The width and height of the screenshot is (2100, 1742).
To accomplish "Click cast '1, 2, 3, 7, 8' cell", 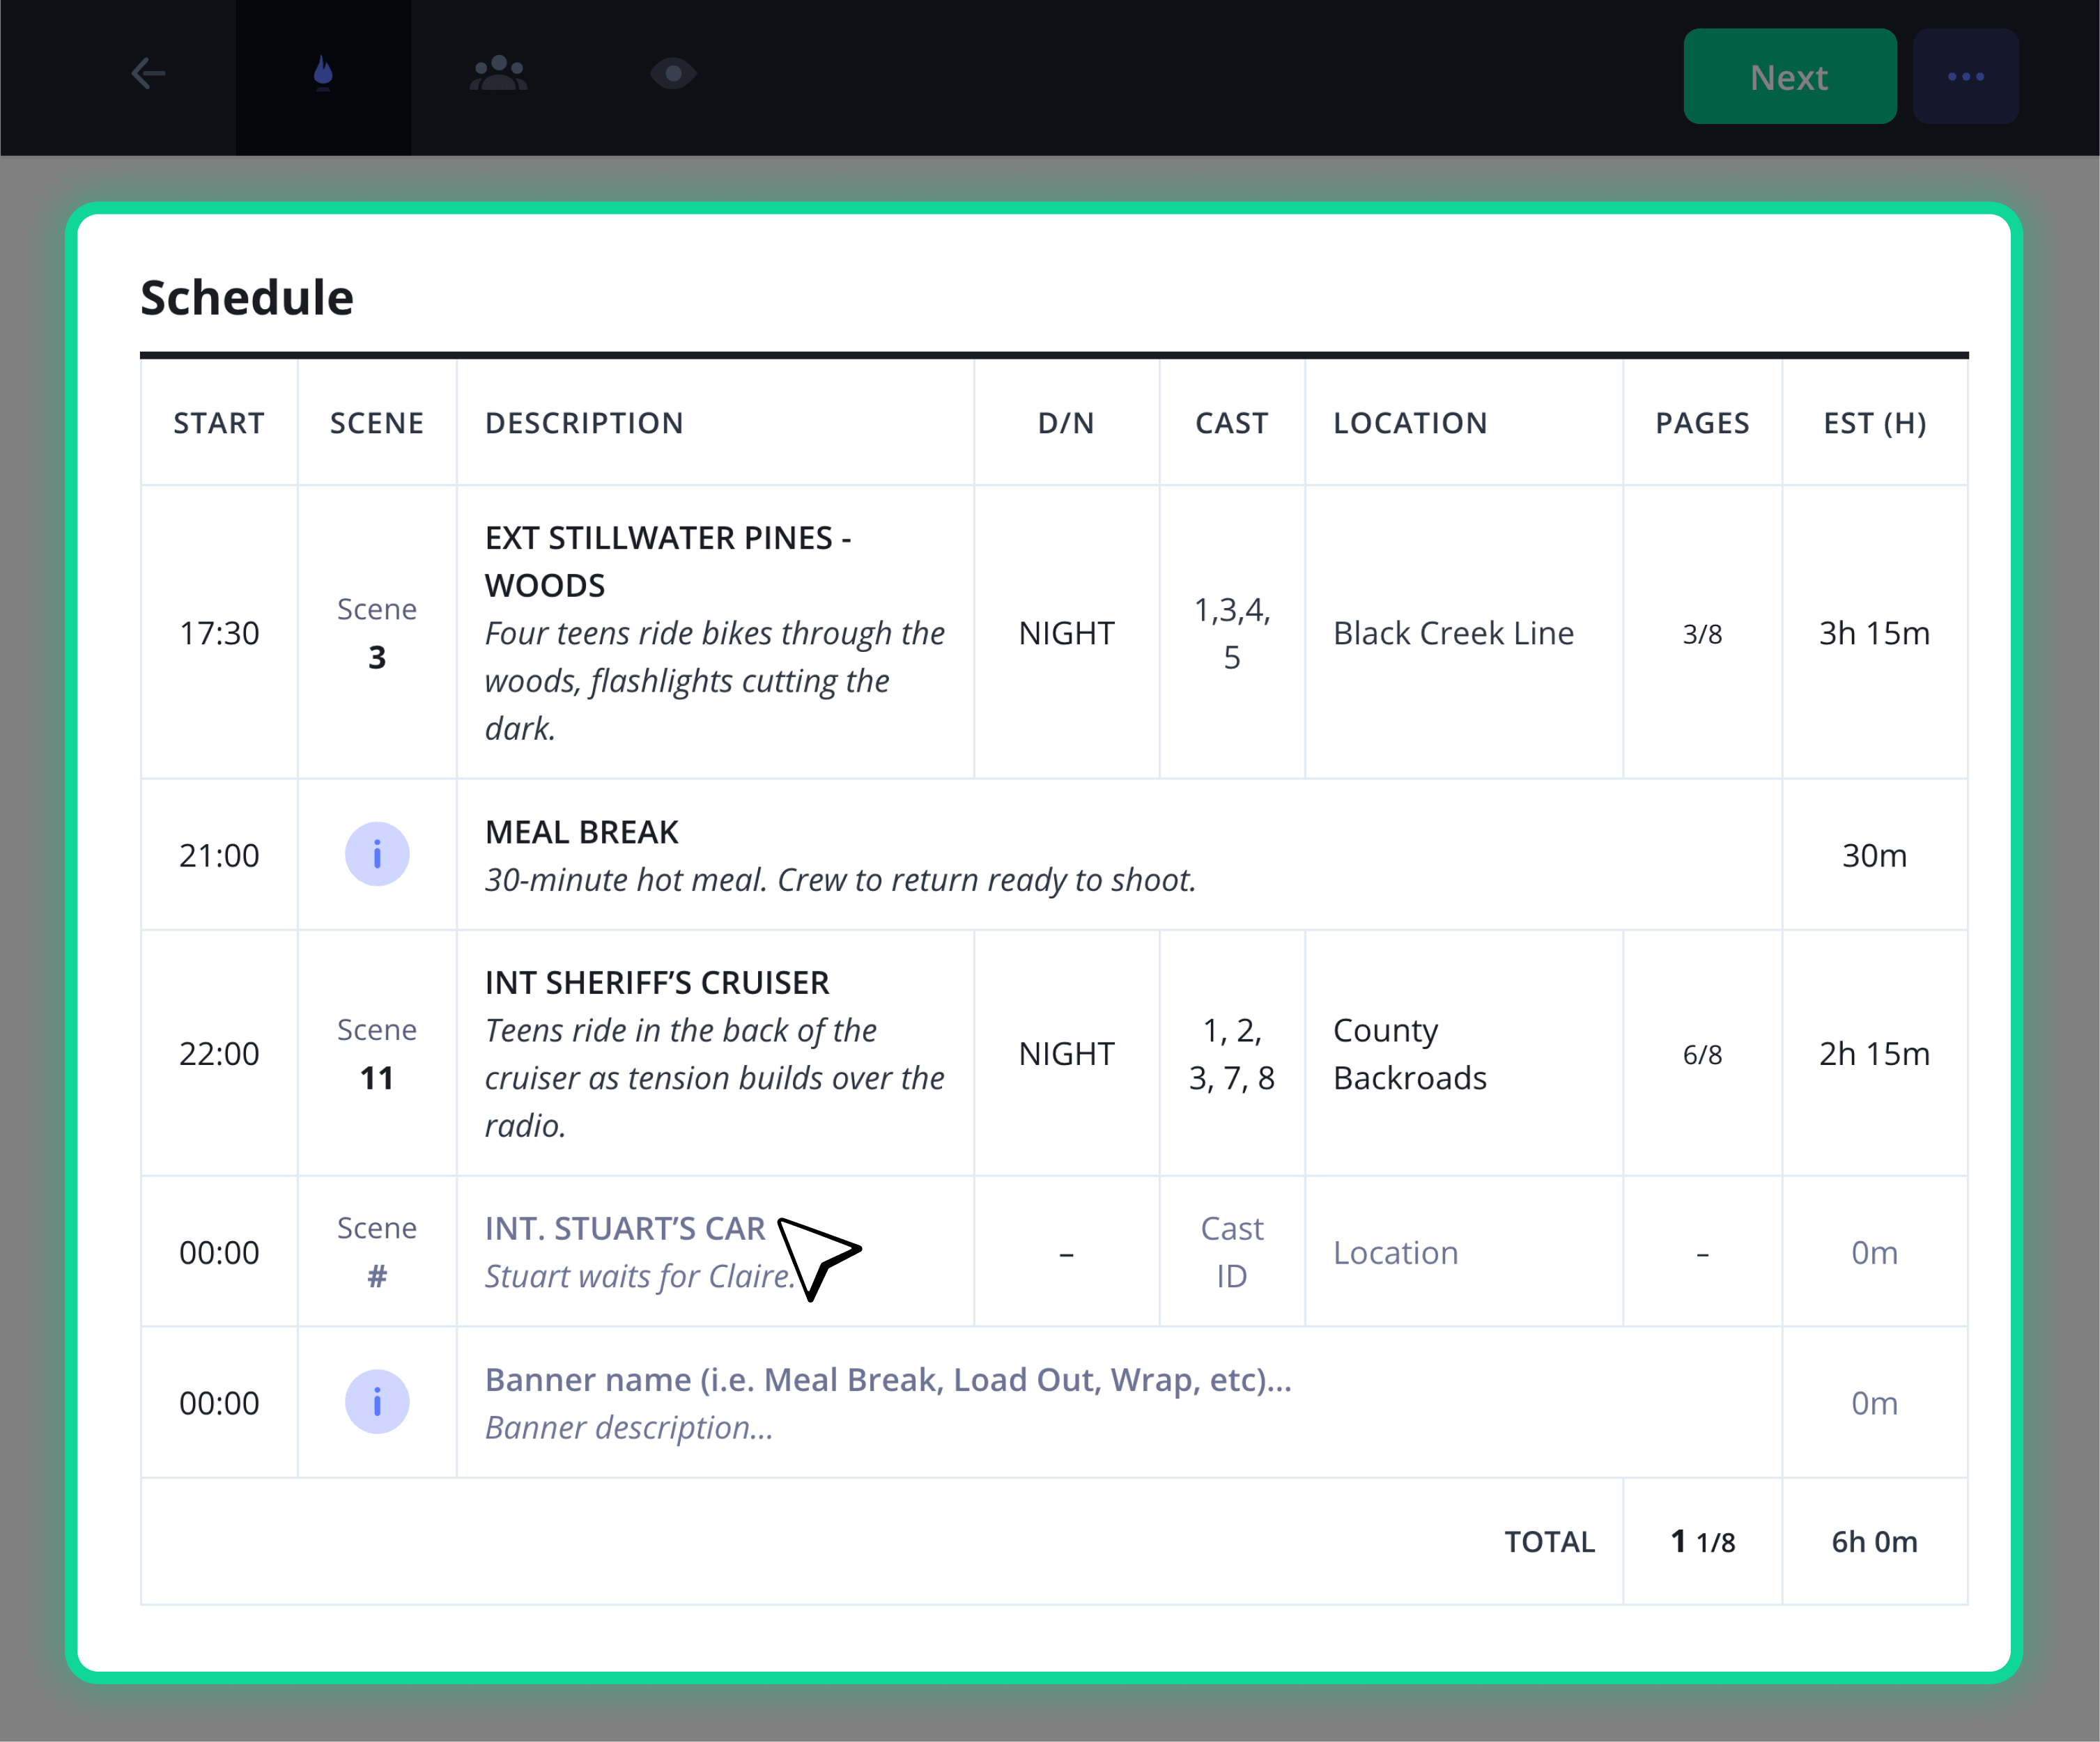I will coord(1232,1053).
